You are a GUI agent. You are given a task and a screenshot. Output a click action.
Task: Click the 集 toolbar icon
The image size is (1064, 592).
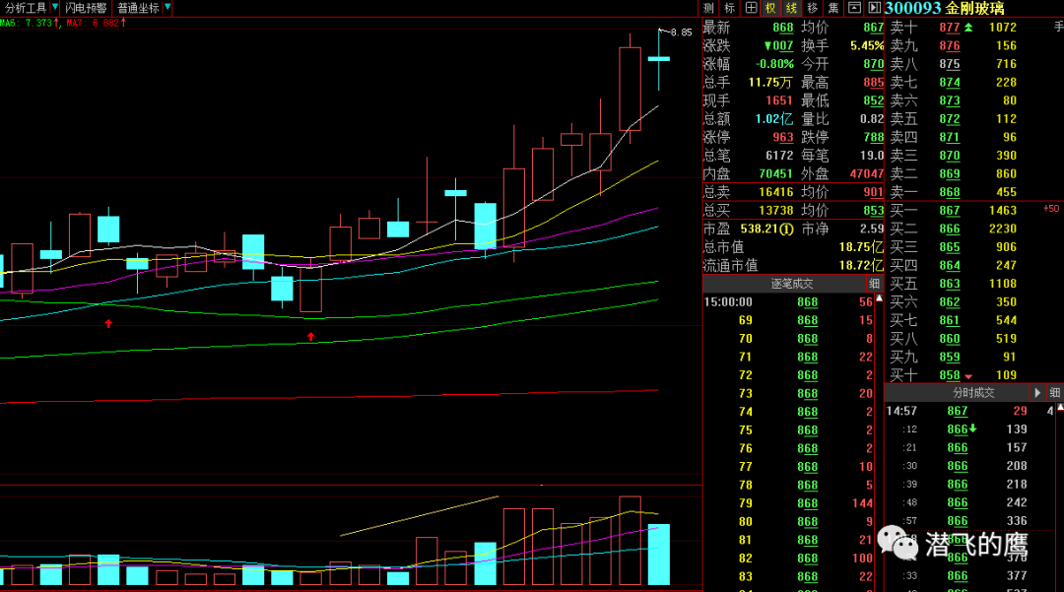833,8
